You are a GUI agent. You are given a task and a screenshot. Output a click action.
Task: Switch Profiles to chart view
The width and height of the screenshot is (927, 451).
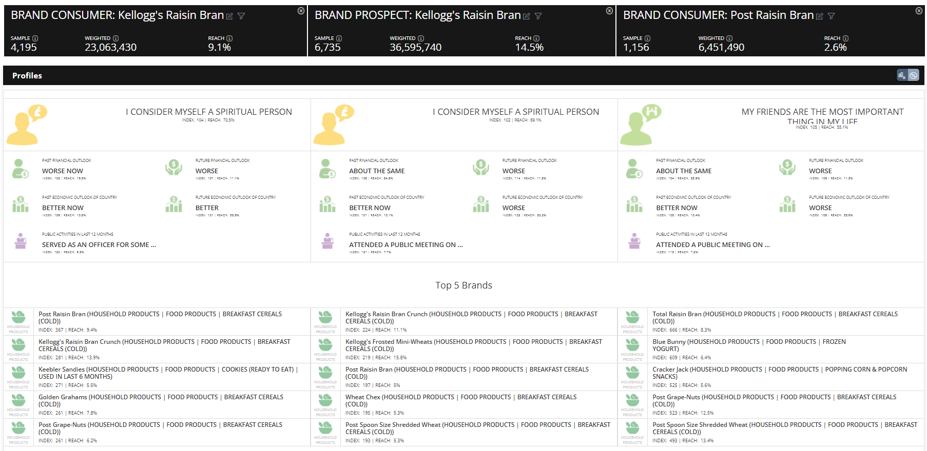pos(902,75)
